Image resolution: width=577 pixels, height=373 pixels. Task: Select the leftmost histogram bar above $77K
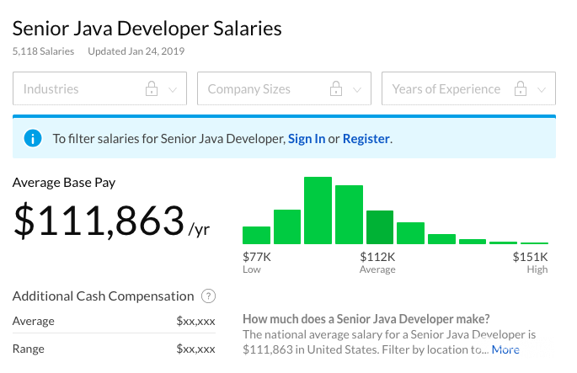(x=256, y=235)
